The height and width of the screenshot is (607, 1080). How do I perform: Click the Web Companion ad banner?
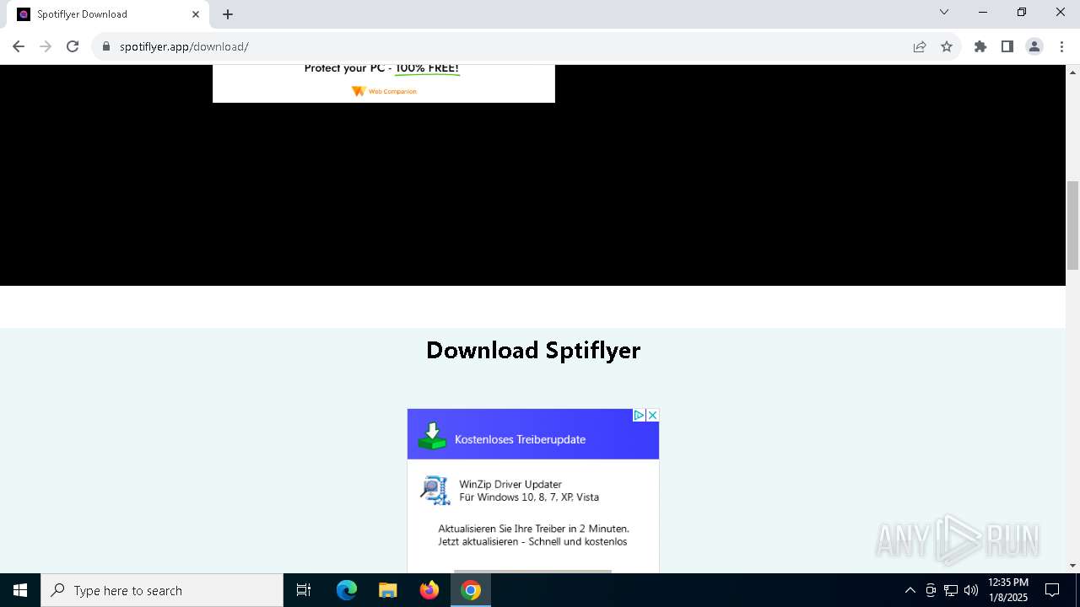tap(384, 83)
